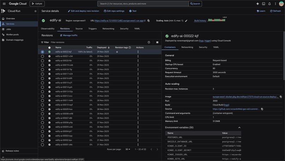This screenshot has width=285, height=161.
Task: Copy the container image URL
Action: coord(281,97)
